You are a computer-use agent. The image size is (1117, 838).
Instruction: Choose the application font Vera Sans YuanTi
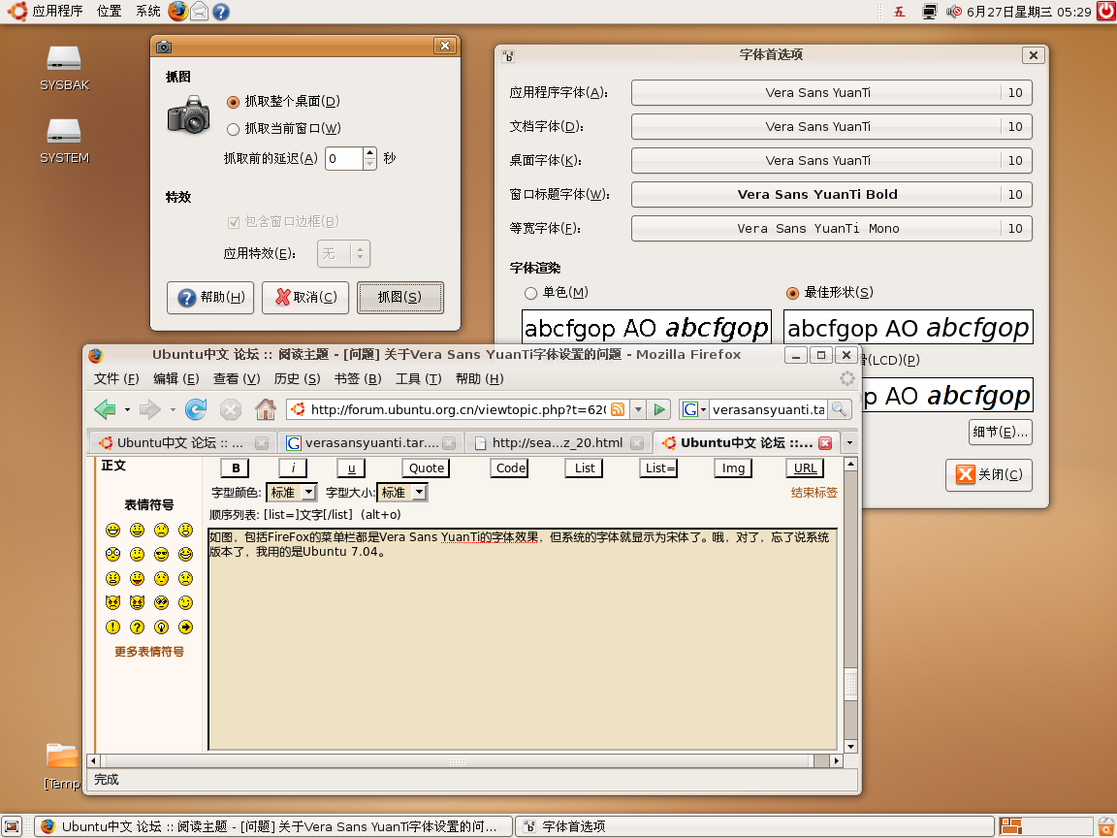(x=831, y=93)
